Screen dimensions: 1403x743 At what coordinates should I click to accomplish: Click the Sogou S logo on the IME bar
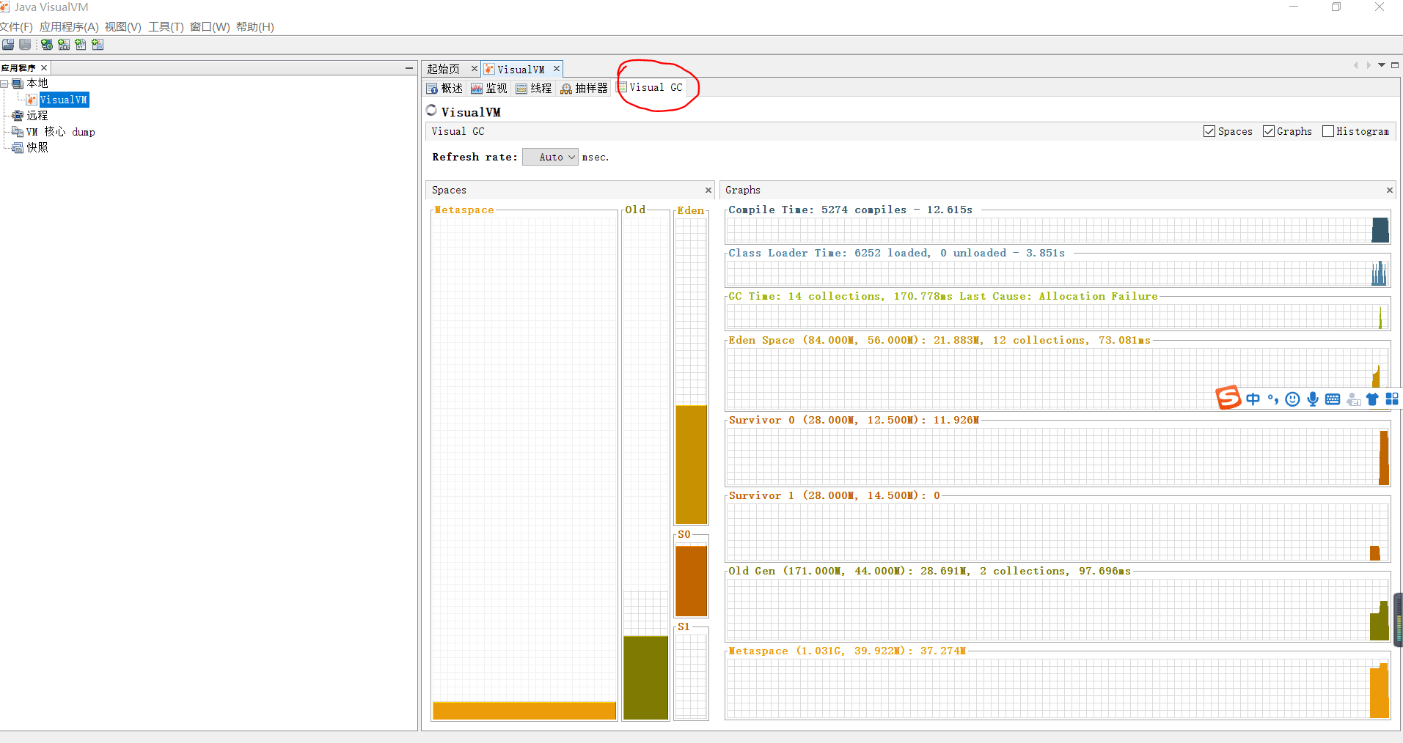[1228, 398]
